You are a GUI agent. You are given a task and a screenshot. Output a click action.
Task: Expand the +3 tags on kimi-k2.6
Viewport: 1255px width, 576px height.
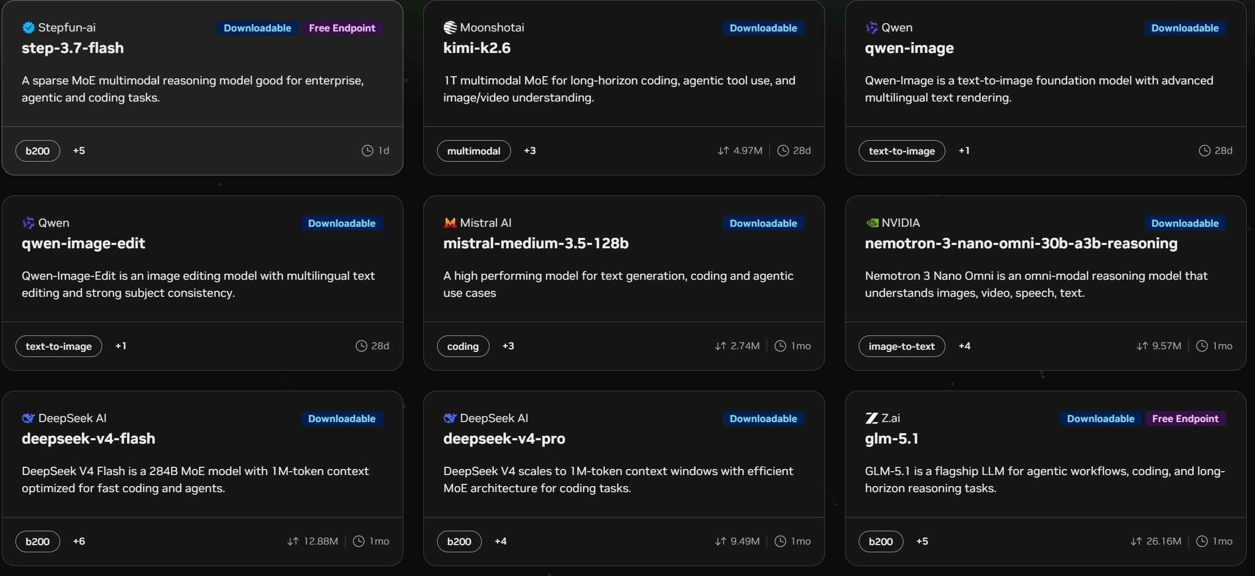(x=530, y=151)
